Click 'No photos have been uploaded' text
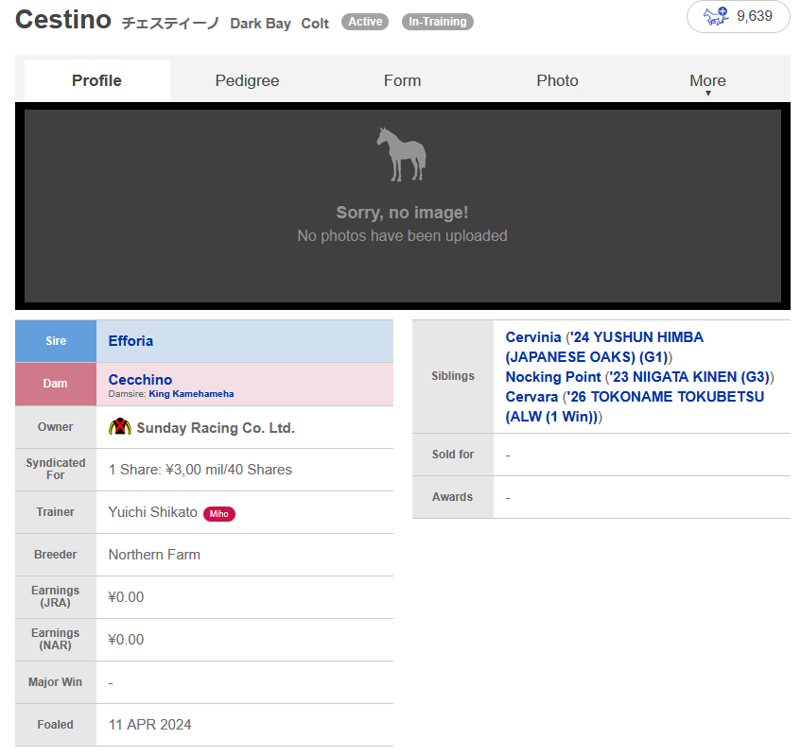801x756 pixels. pos(402,236)
